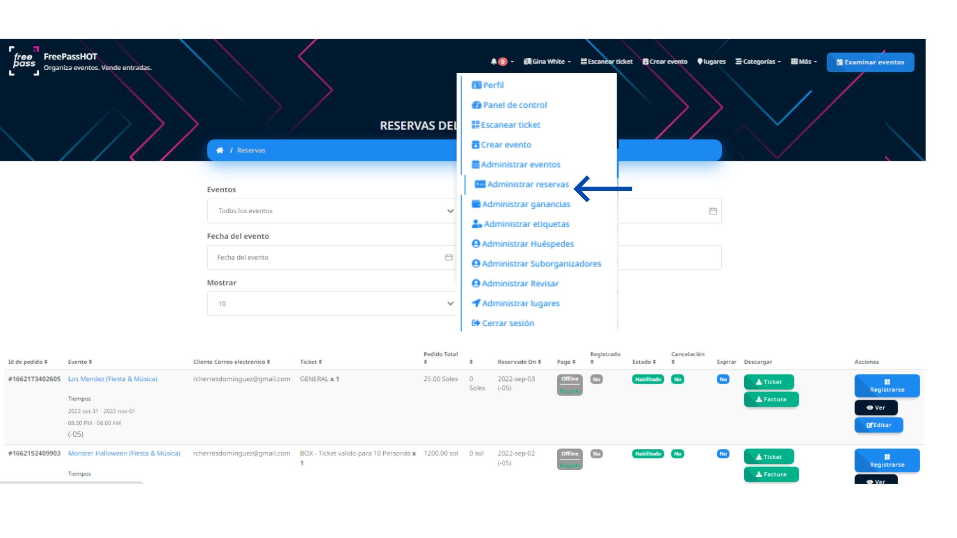Click Editar on the Los Mendez booking
This screenshot has height=538, width=957.
[879, 425]
